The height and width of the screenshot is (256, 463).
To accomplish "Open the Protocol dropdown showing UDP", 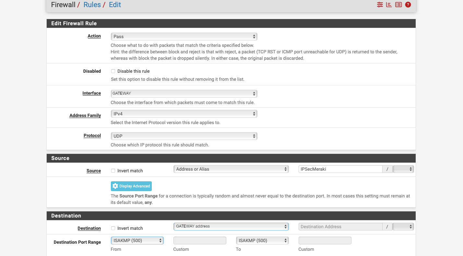I will [184, 136].
